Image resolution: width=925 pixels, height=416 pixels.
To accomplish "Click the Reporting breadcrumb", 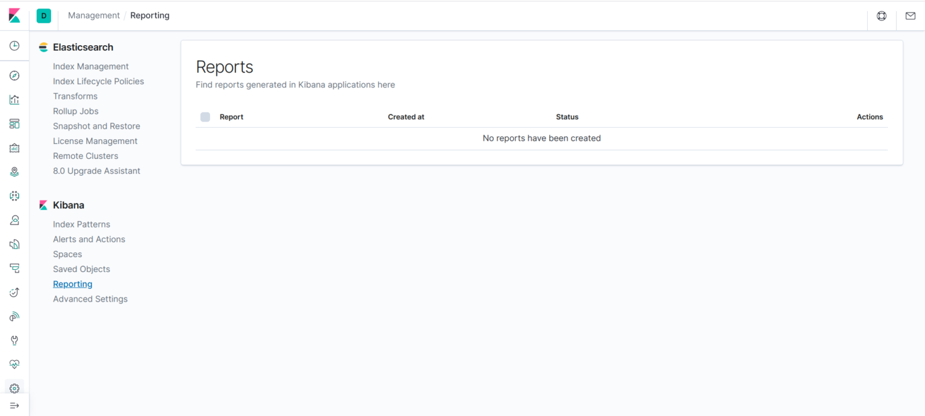I will pos(149,15).
